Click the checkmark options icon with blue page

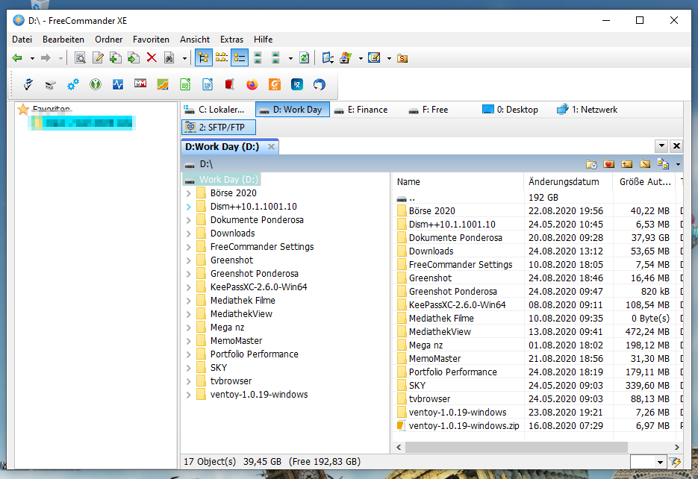point(328,57)
